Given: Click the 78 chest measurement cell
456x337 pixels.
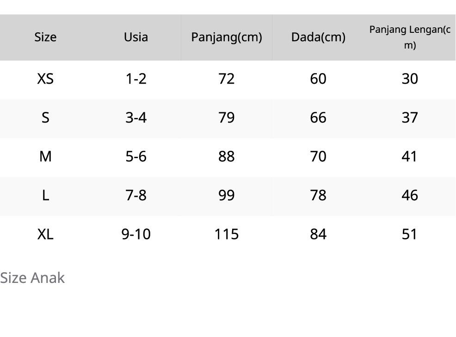Looking at the screenshot, I should [x=318, y=196].
